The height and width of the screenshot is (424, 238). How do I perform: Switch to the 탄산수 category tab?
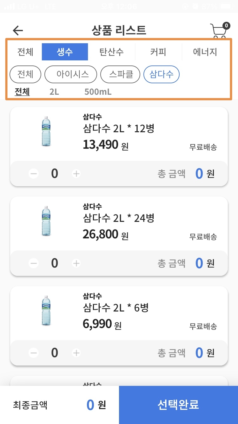click(111, 52)
